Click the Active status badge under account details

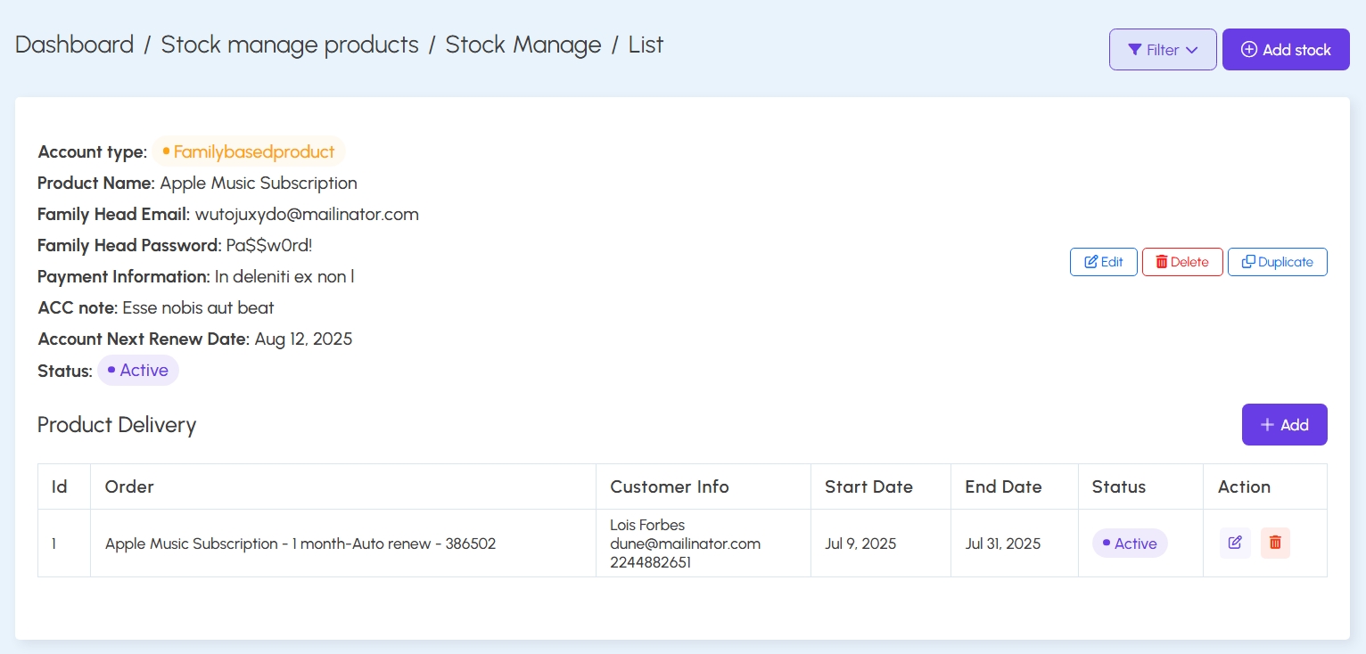(x=138, y=371)
